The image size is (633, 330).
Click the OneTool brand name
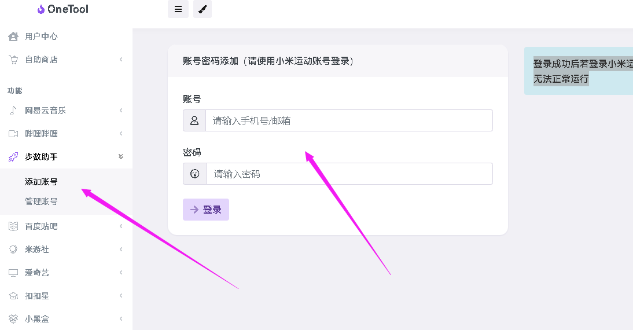pos(68,9)
